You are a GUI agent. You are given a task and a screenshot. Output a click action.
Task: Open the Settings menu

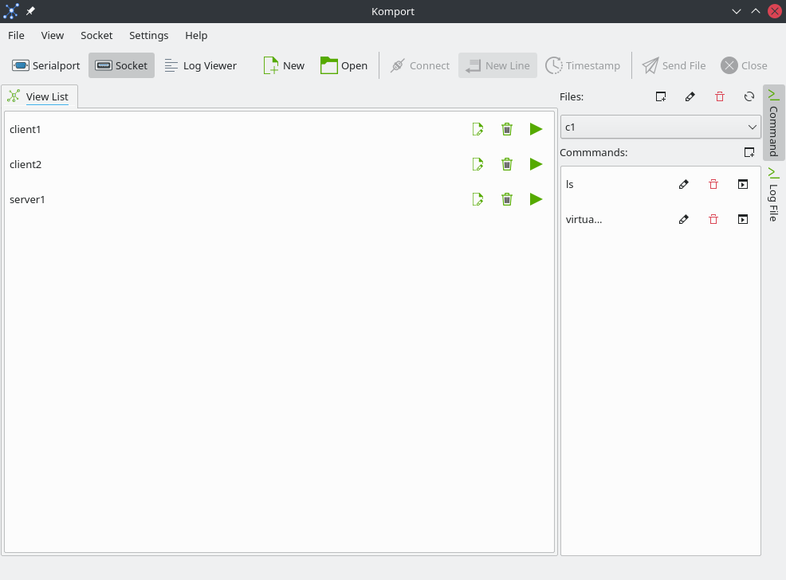tap(149, 36)
